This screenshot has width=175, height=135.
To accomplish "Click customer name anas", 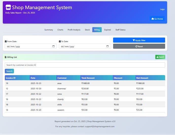I will [59, 83].
